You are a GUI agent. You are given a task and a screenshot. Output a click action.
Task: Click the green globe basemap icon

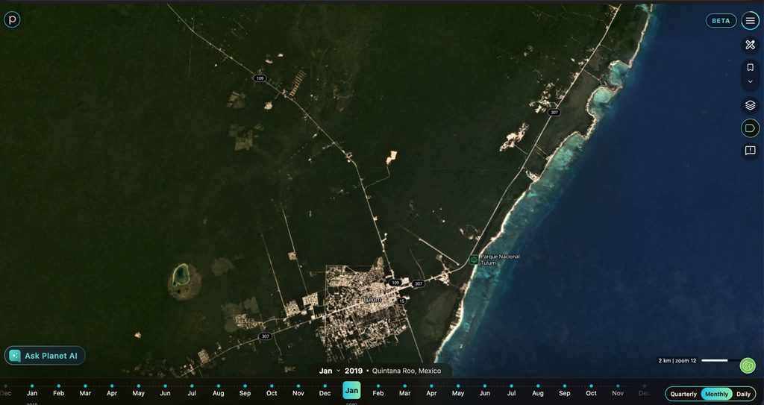click(x=748, y=365)
